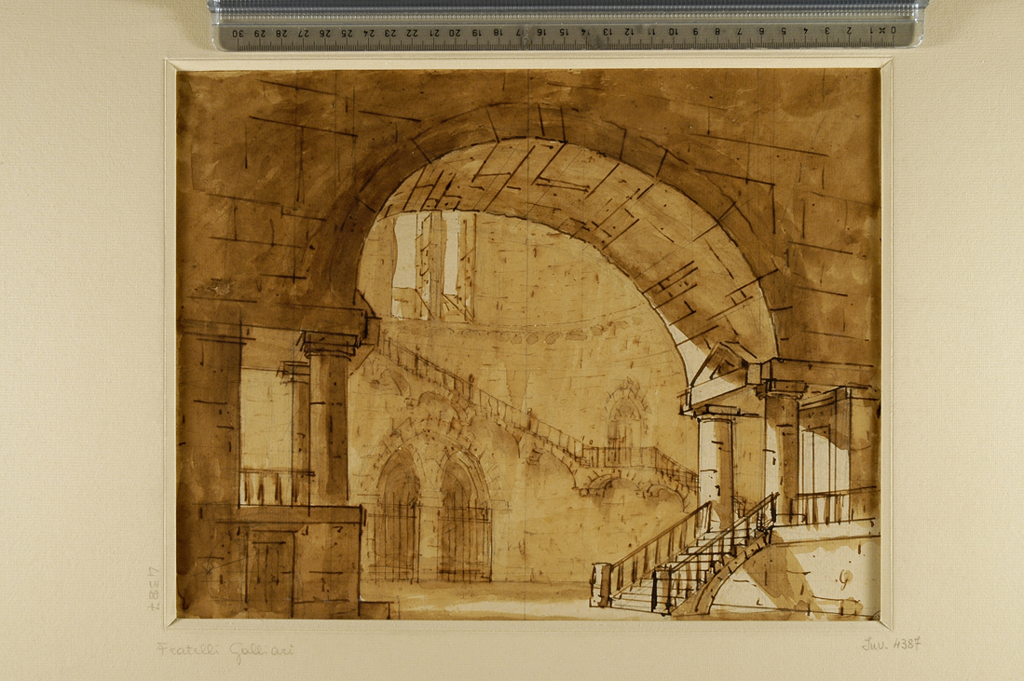Click the "G" monogram on the drawing
The height and width of the screenshot is (681, 1024).
point(845,578)
